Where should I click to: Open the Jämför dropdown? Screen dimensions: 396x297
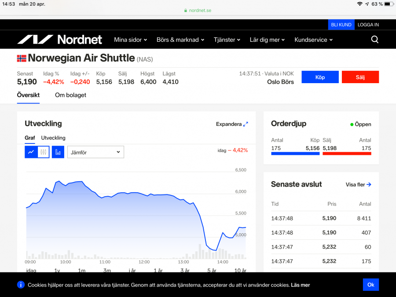click(95, 152)
